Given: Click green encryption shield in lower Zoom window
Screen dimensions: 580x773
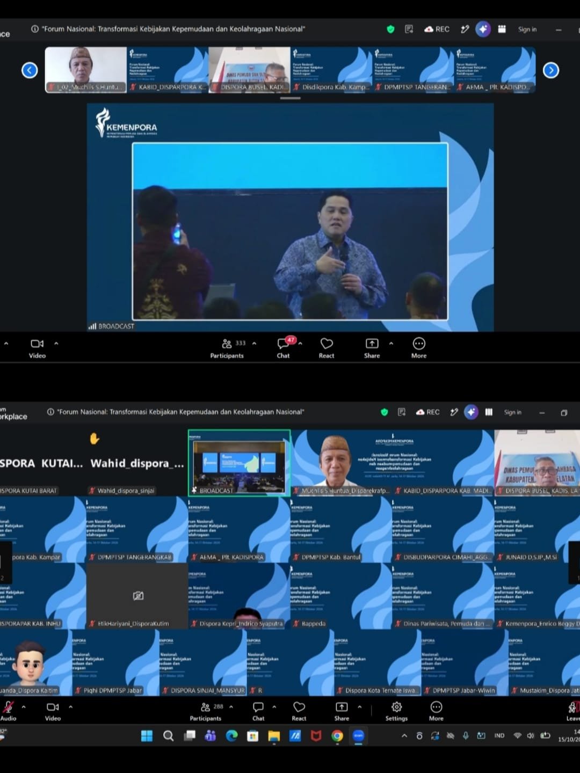Looking at the screenshot, I should [x=385, y=412].
